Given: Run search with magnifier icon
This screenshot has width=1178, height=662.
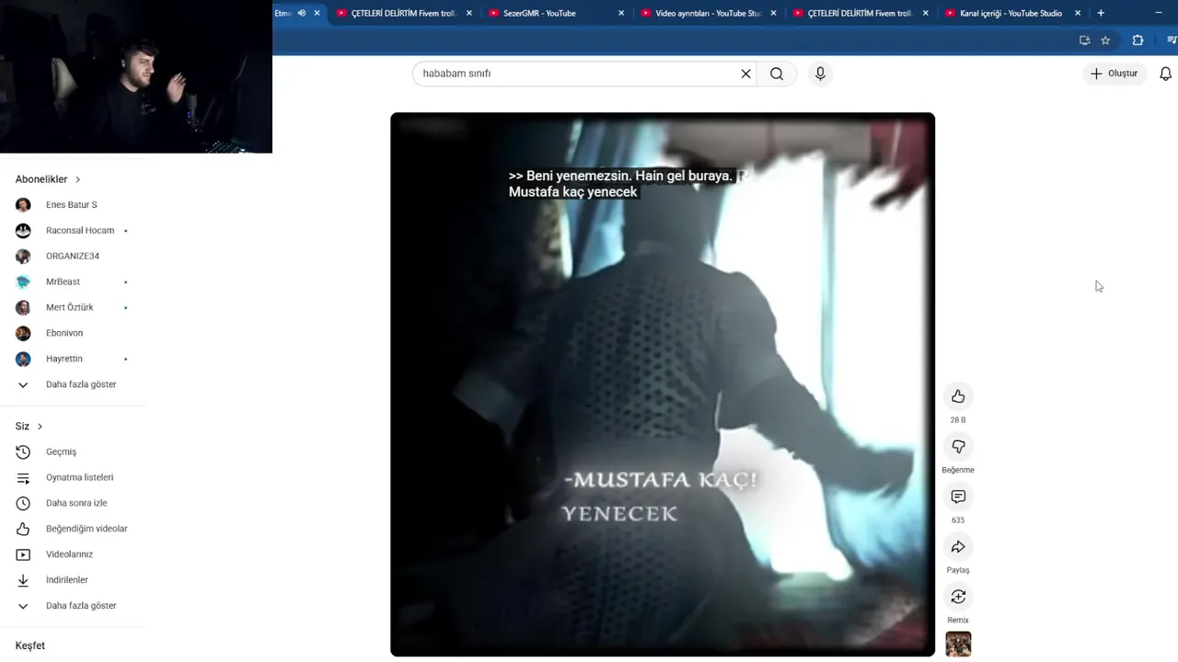Looking at the screenshot, I should coord(777,74).
